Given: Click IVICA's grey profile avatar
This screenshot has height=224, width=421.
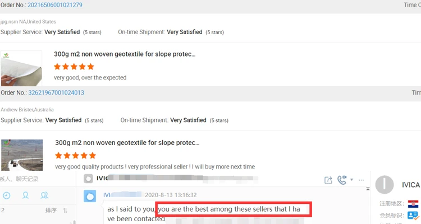Looking at the screenshot, I should pos(385,185).
